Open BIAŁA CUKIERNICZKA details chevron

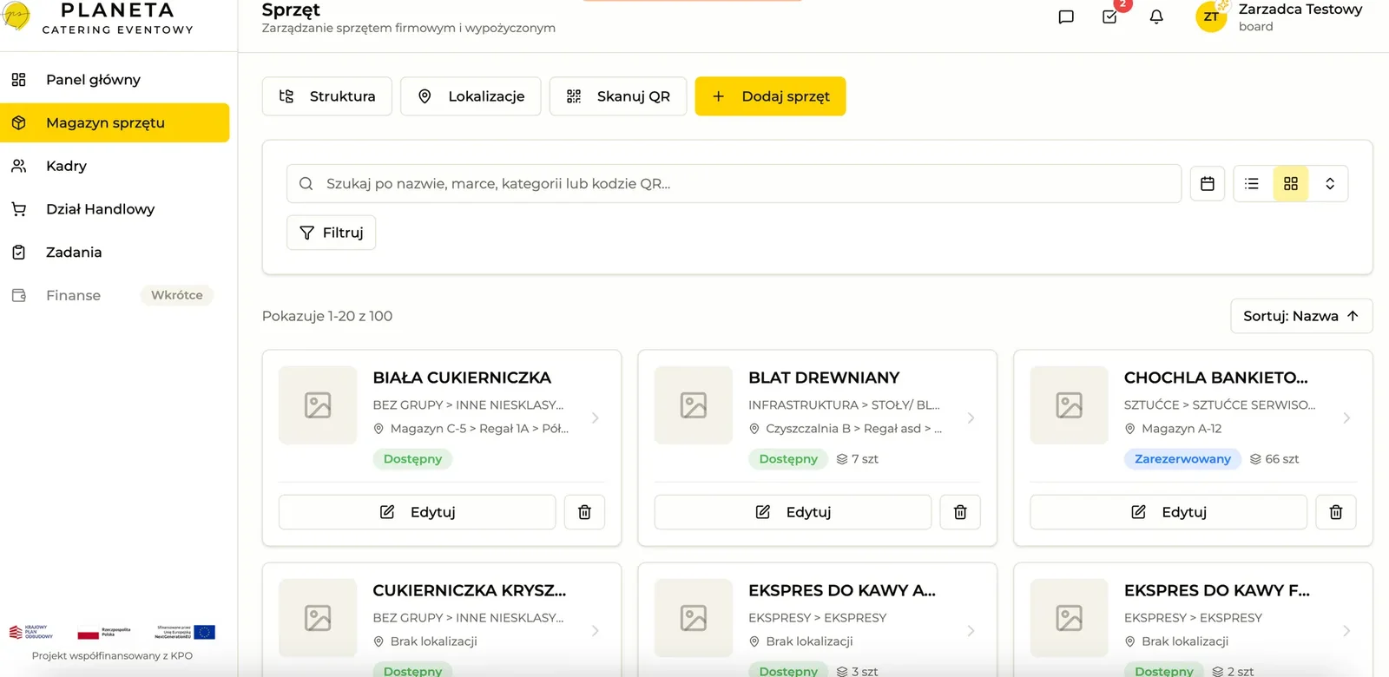tap(596, 418)
